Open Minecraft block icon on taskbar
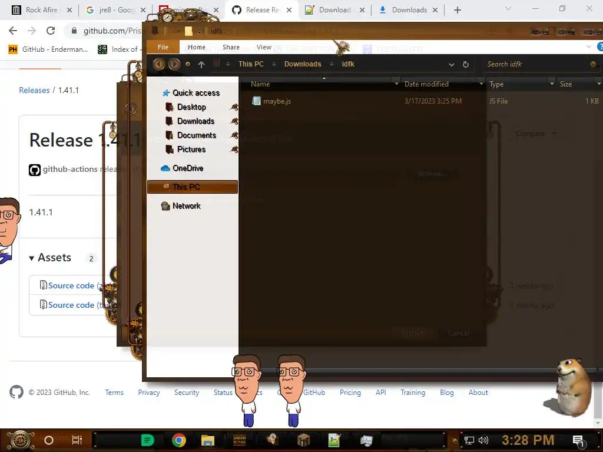This screenshot has height=452, width=603. pos(303,440)
